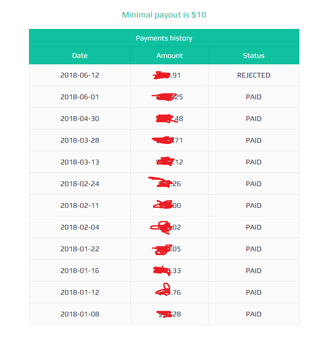
Task: Click the 2018-02-11 date cell
Action: 80,205
